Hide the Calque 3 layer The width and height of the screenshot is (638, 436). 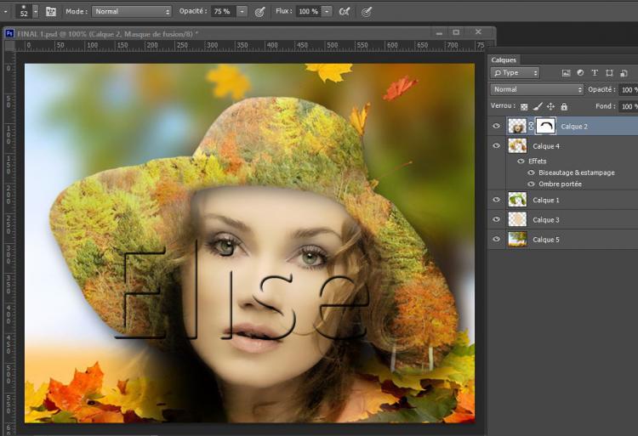click(497, 219)
